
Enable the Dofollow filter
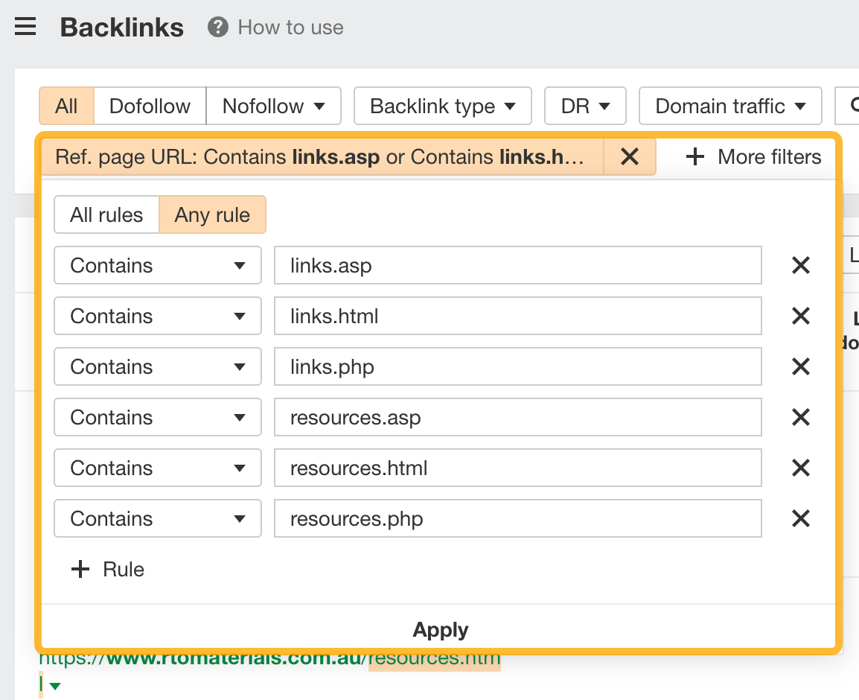coord(149,106)
